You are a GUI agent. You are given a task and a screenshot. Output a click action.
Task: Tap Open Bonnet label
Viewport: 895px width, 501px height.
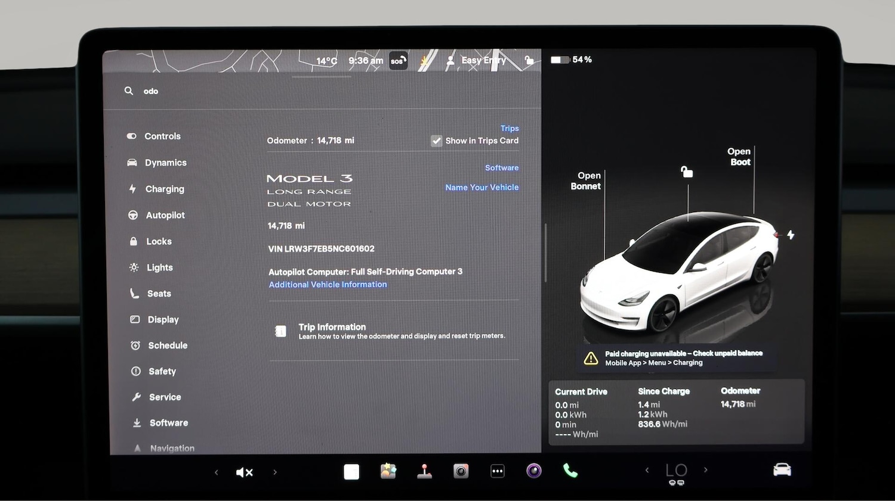coord(586,181)
